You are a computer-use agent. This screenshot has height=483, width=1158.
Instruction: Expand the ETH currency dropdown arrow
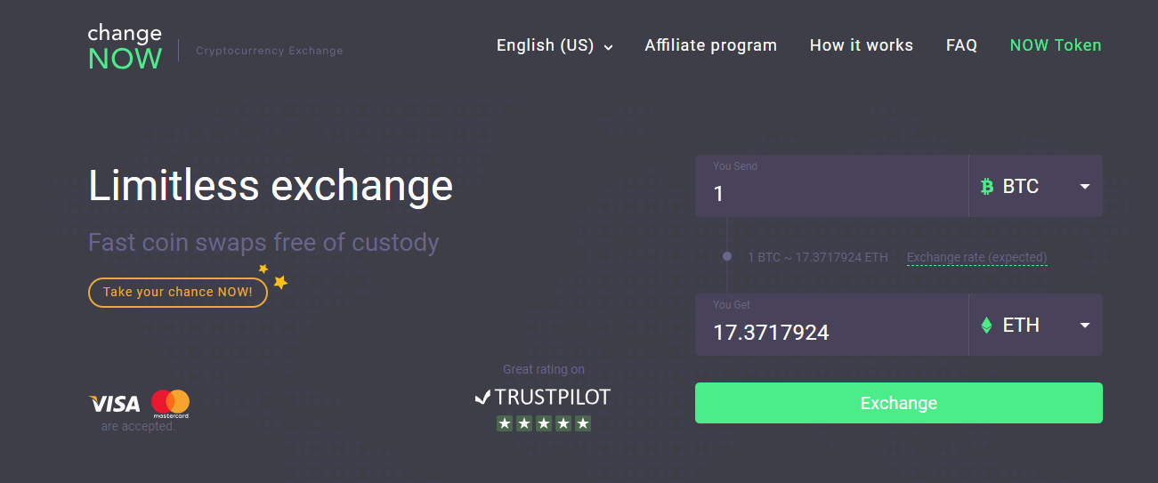tap(1085, 326)
